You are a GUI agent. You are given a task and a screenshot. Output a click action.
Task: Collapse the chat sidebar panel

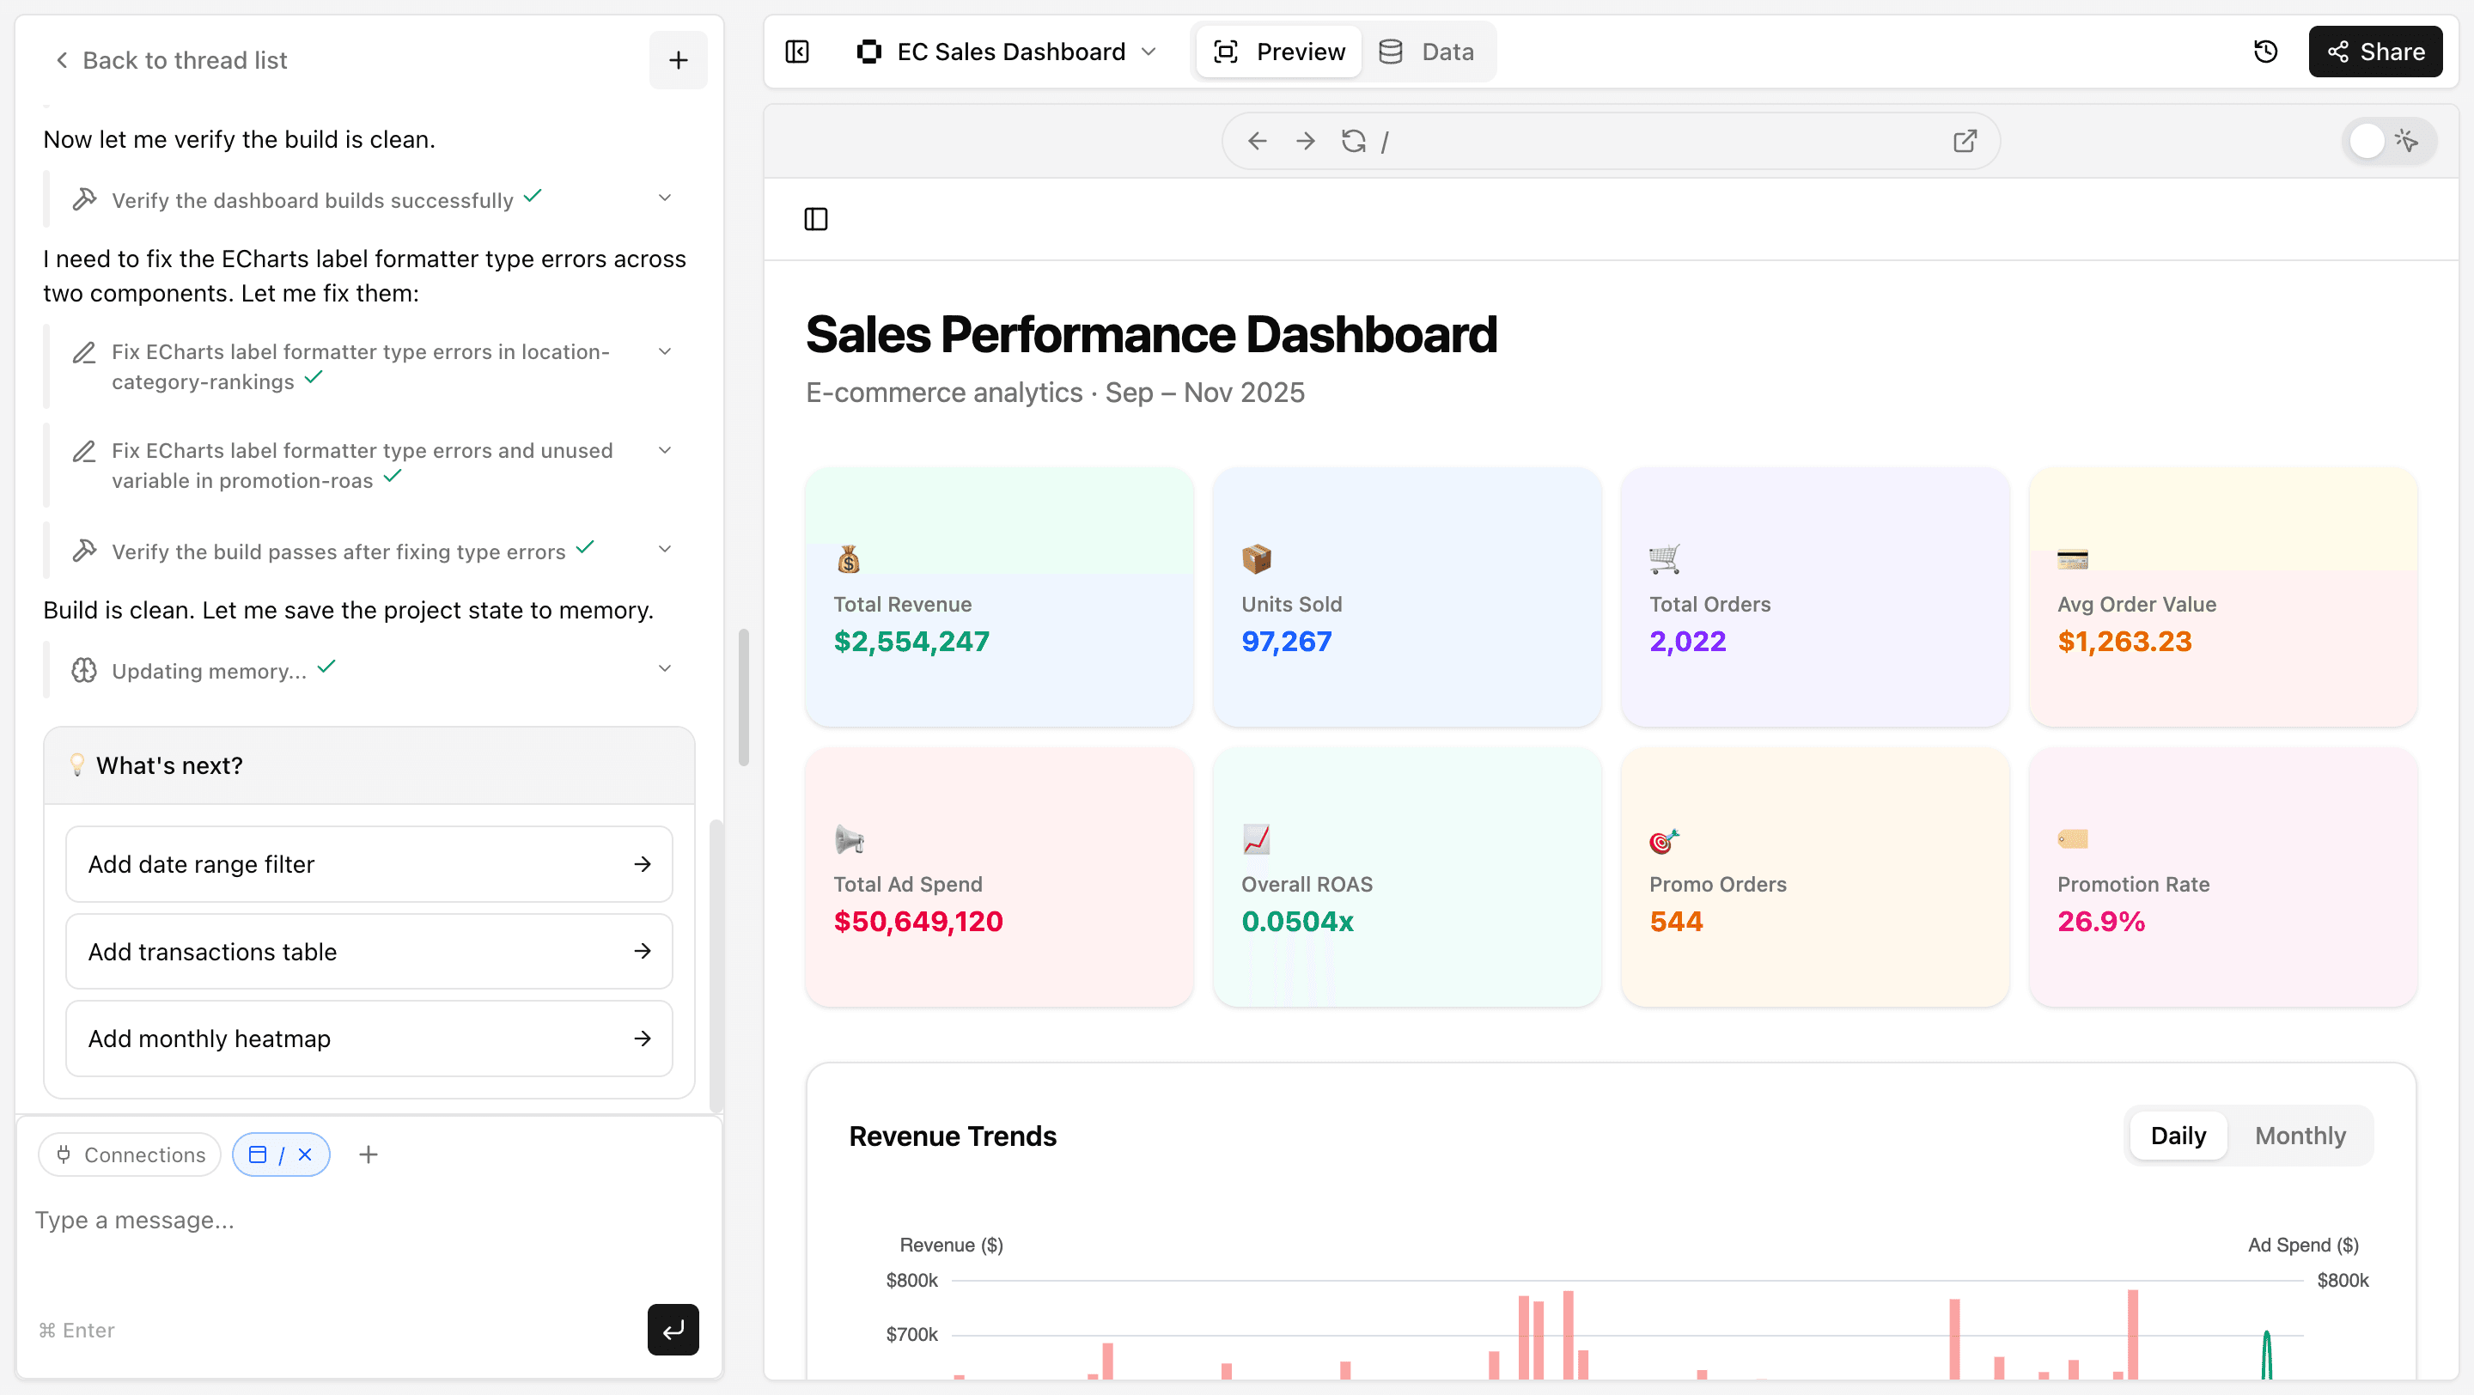pyautogui.click(x=797, y=51)
